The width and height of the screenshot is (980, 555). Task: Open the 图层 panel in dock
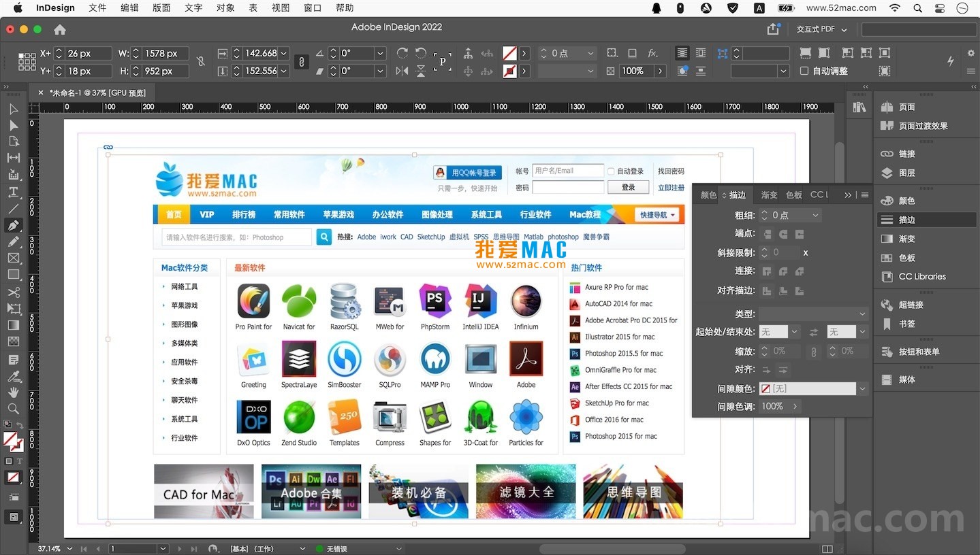coord(907,173)
